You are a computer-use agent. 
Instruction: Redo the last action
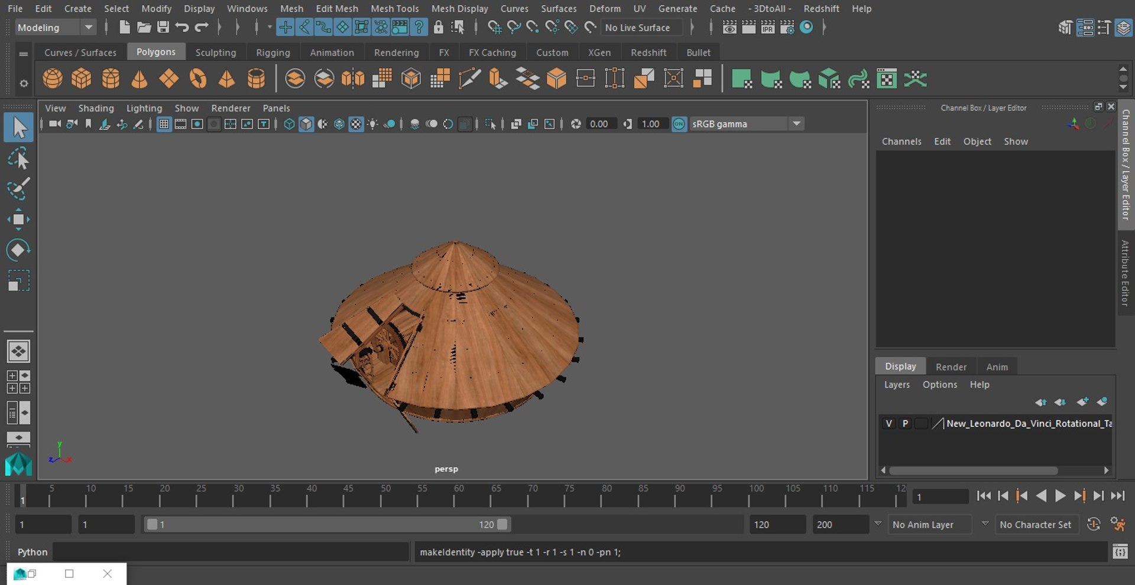point(202,27)
